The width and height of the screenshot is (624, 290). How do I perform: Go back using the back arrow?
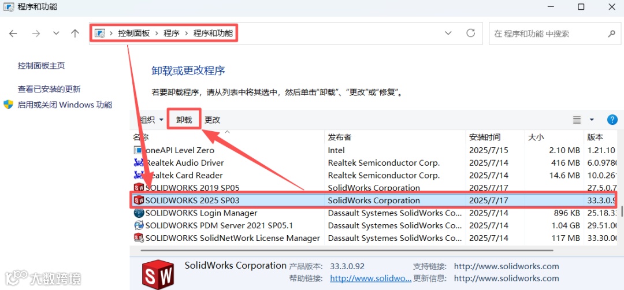coord(13,34)
